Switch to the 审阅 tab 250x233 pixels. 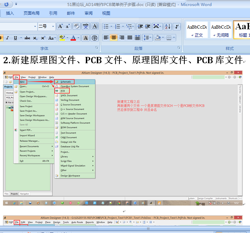click(88, 13)
